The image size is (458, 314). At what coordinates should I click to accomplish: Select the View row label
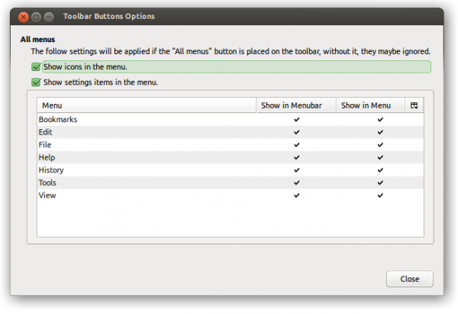pos(47,196)
